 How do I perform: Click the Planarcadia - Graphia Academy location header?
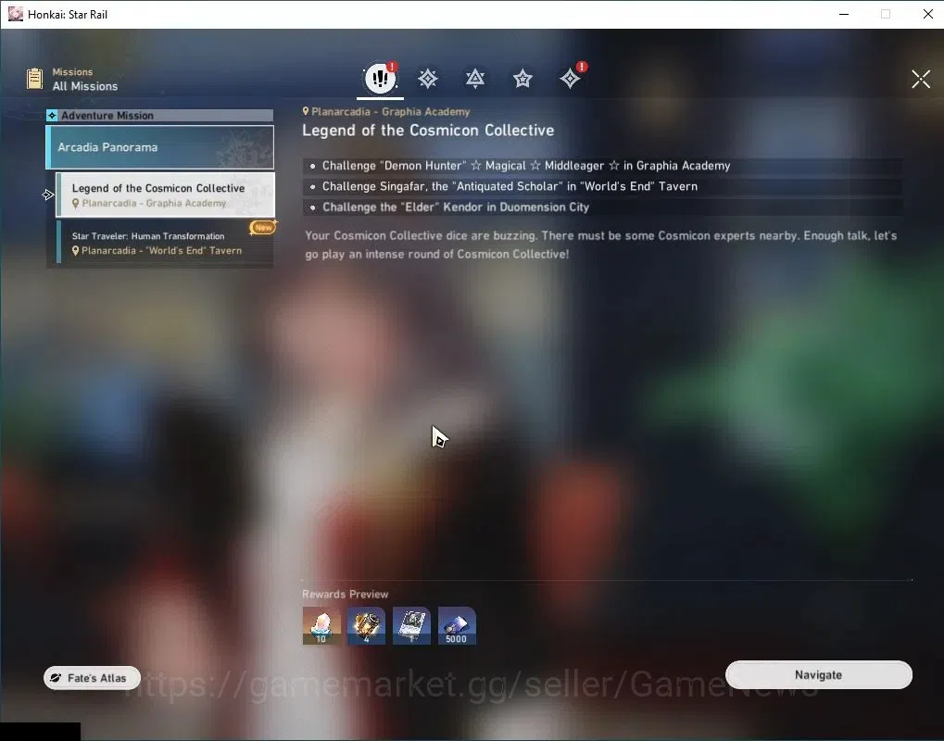[x=391, y=111]
